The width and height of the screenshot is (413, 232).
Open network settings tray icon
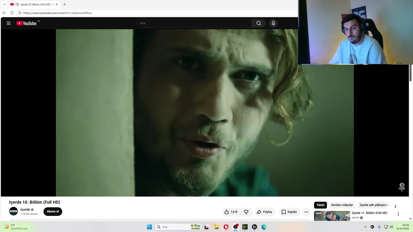pos(386,227)
